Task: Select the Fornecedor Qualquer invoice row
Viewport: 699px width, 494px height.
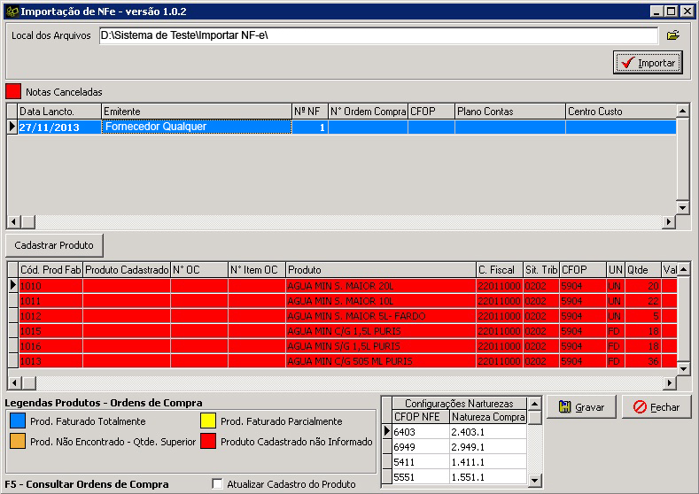Action: click(x=195, y=127)
